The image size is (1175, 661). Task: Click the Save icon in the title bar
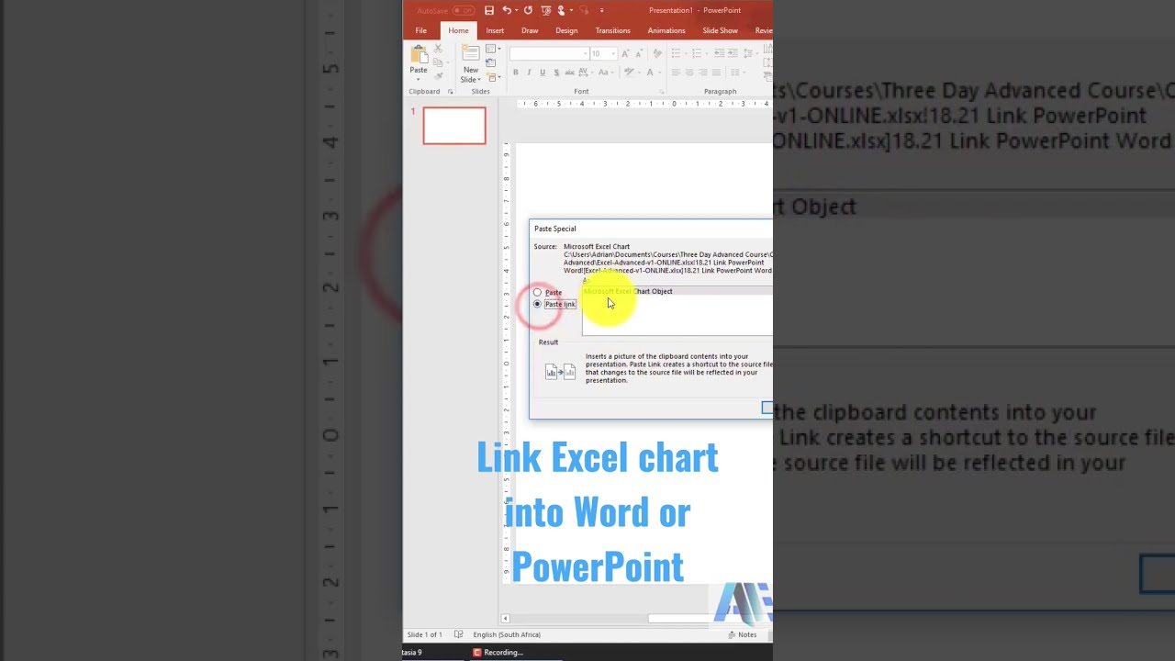click(x=489, y=10)
